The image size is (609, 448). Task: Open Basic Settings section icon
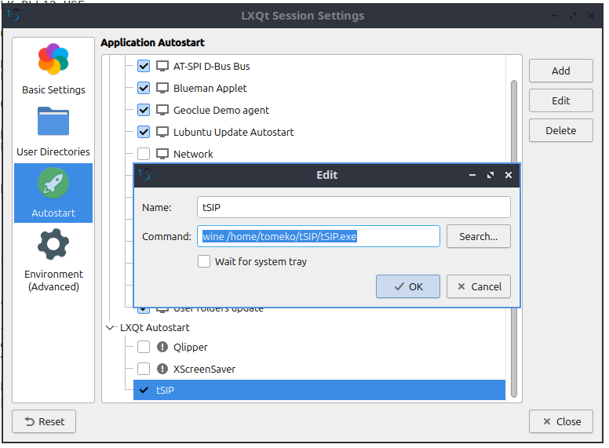[53, 59]
